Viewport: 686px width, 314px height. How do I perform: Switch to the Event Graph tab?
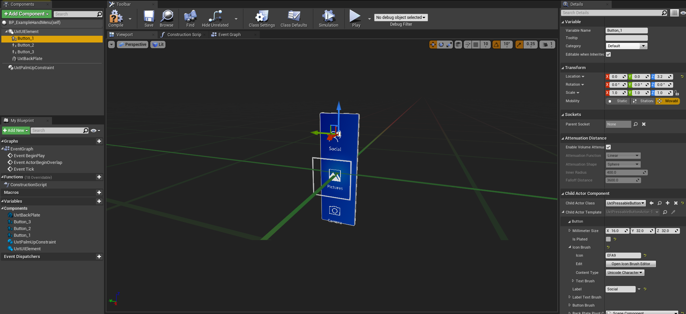pyautogui.click(x=229, y=35)
